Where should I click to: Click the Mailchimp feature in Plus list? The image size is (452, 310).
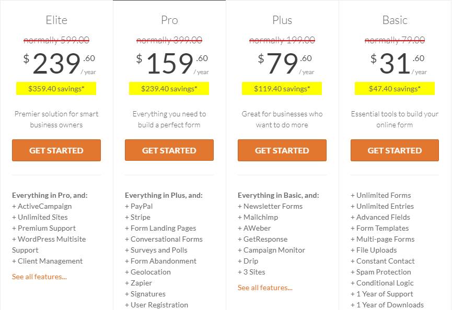pos(258,217)
